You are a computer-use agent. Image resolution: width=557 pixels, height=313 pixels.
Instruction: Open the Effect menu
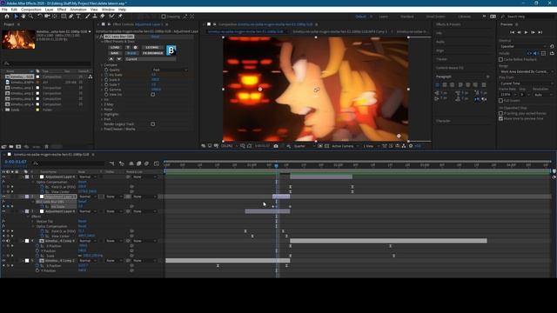(62, 10)
